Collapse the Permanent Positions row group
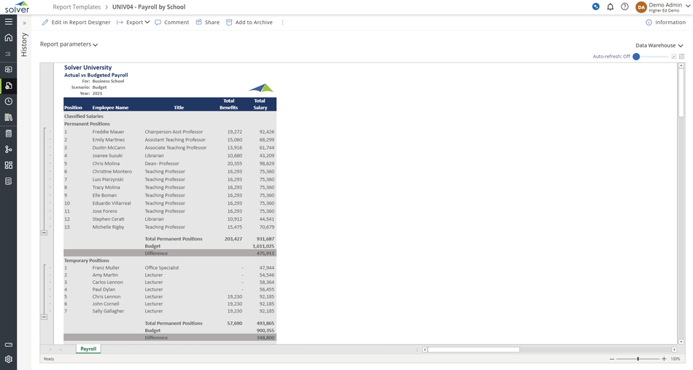 coord(44,232)
